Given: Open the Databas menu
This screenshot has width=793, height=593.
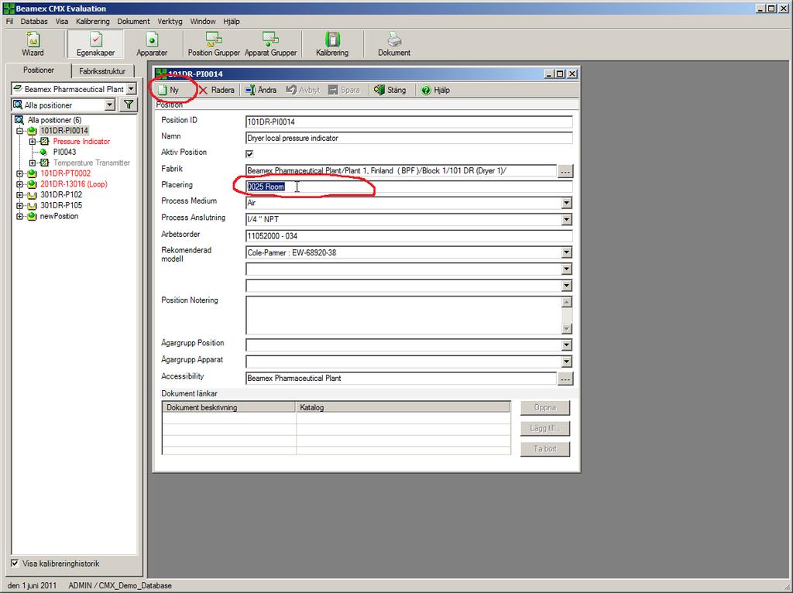Looking at the screenshot, I should tap(34, 21).
